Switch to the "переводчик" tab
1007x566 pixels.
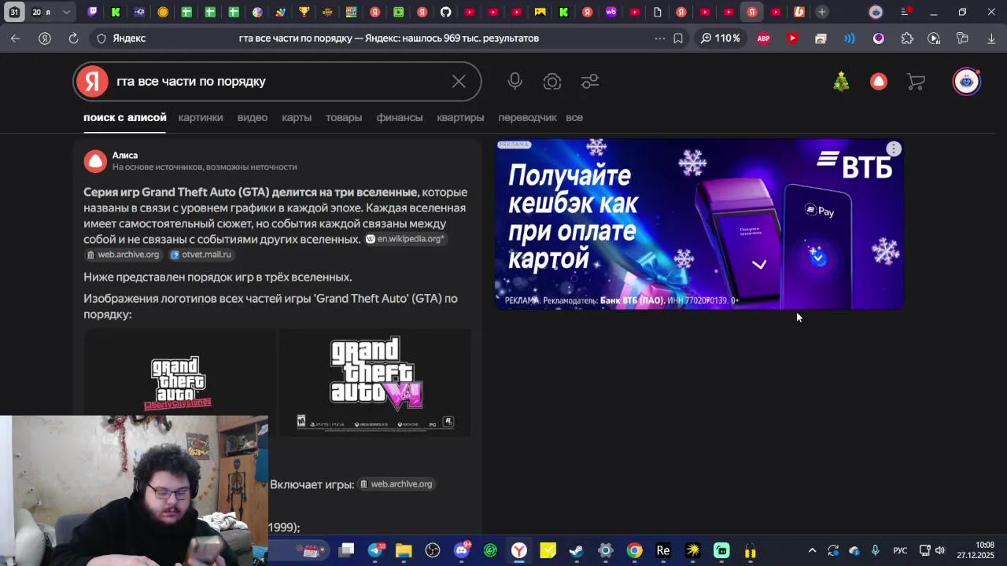pyautogui.click(x=527, y=117)
